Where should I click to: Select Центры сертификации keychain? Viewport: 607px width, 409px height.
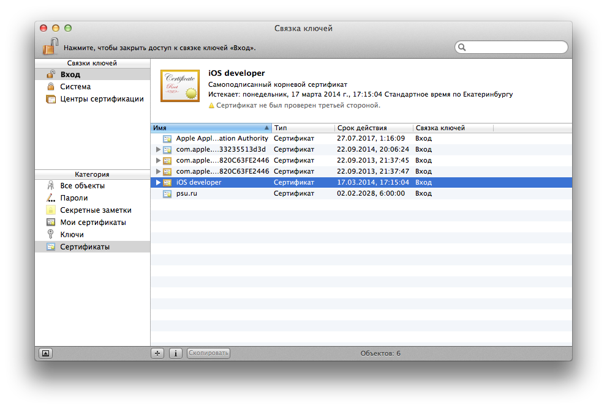pyautogui.click(x=92, y=99)
